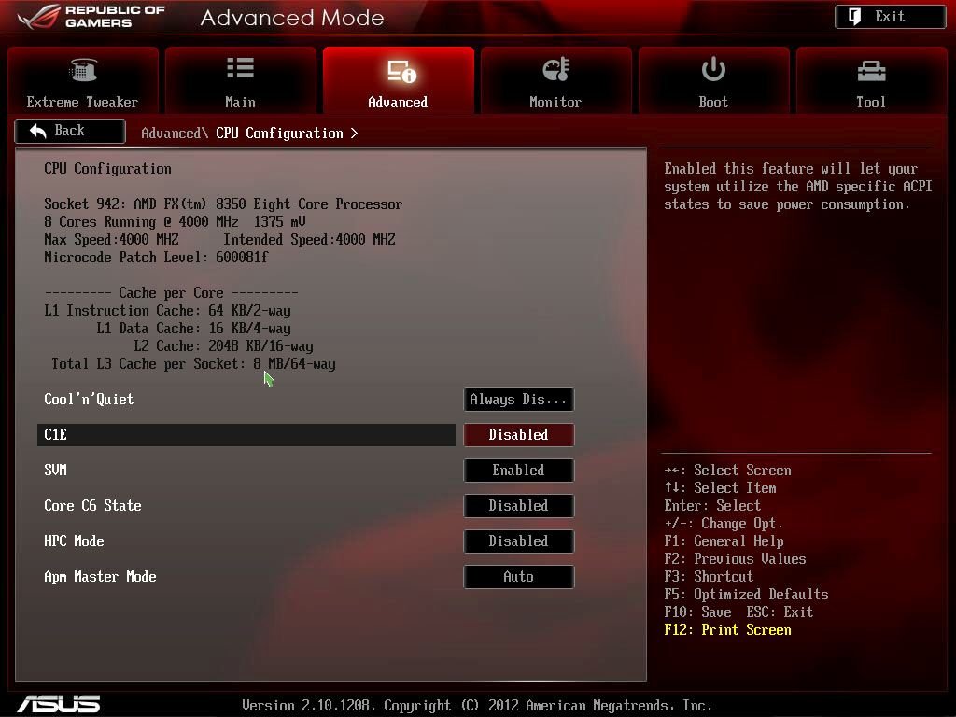Open the Cool'n'Quiet Always Dis... dropdown
Viewport: 956px width, 717px height.
coord(518,400)
